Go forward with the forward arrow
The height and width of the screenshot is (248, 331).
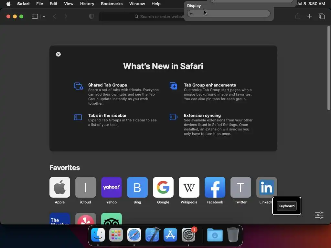(66, 16)
